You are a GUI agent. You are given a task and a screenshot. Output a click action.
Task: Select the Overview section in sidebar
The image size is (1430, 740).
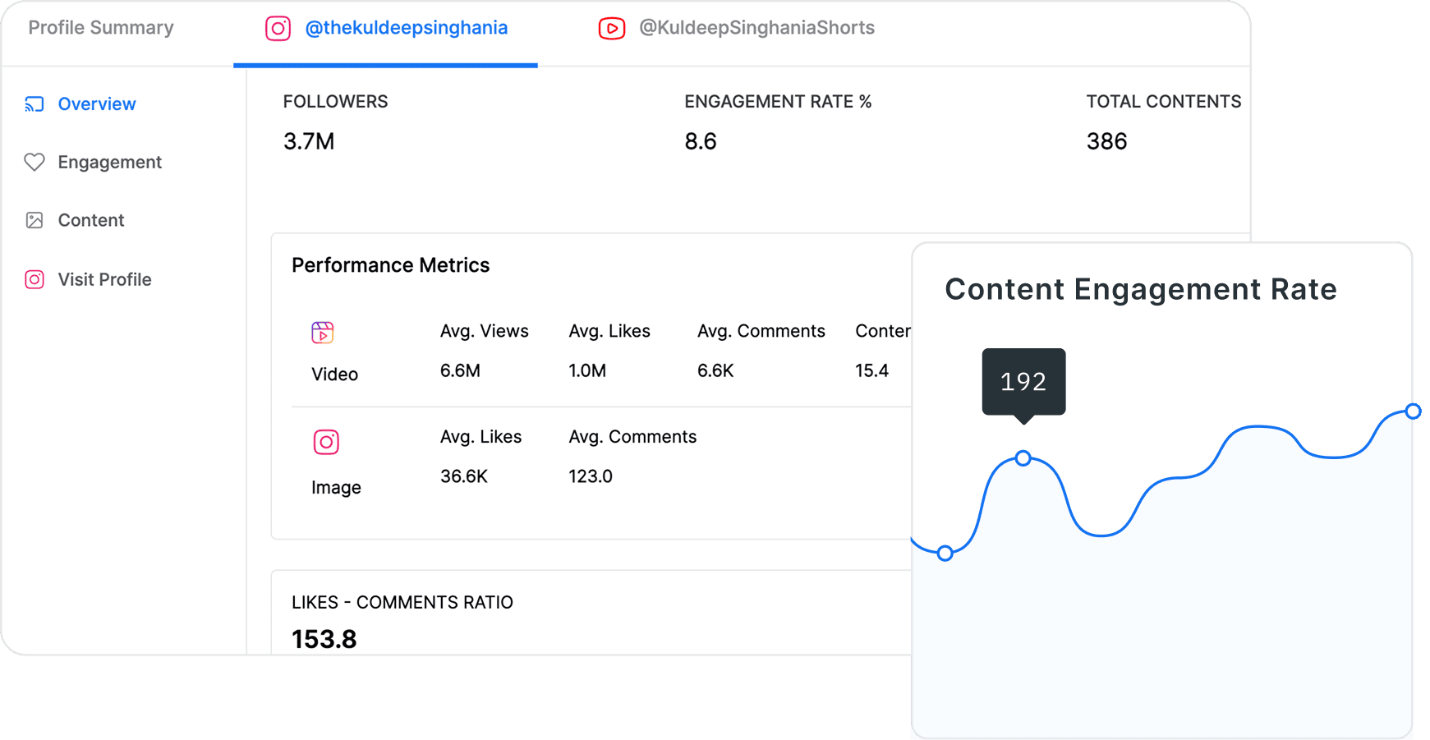pyautogui.click(x=97, y=103)
